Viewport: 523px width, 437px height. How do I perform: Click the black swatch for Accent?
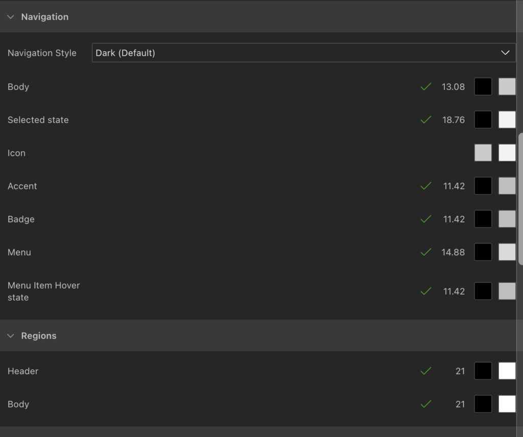483,186
